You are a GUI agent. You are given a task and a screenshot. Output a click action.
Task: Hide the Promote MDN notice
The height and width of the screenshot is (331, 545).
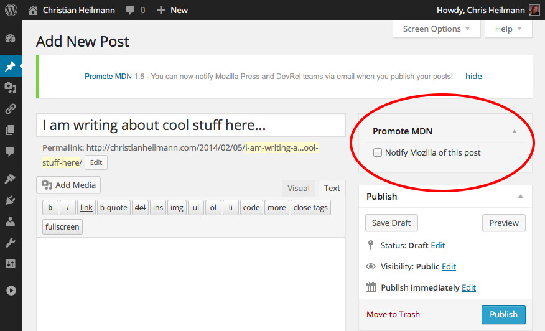473,76
